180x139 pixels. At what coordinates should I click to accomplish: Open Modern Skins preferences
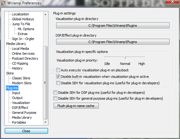click(x=22, y=83)
